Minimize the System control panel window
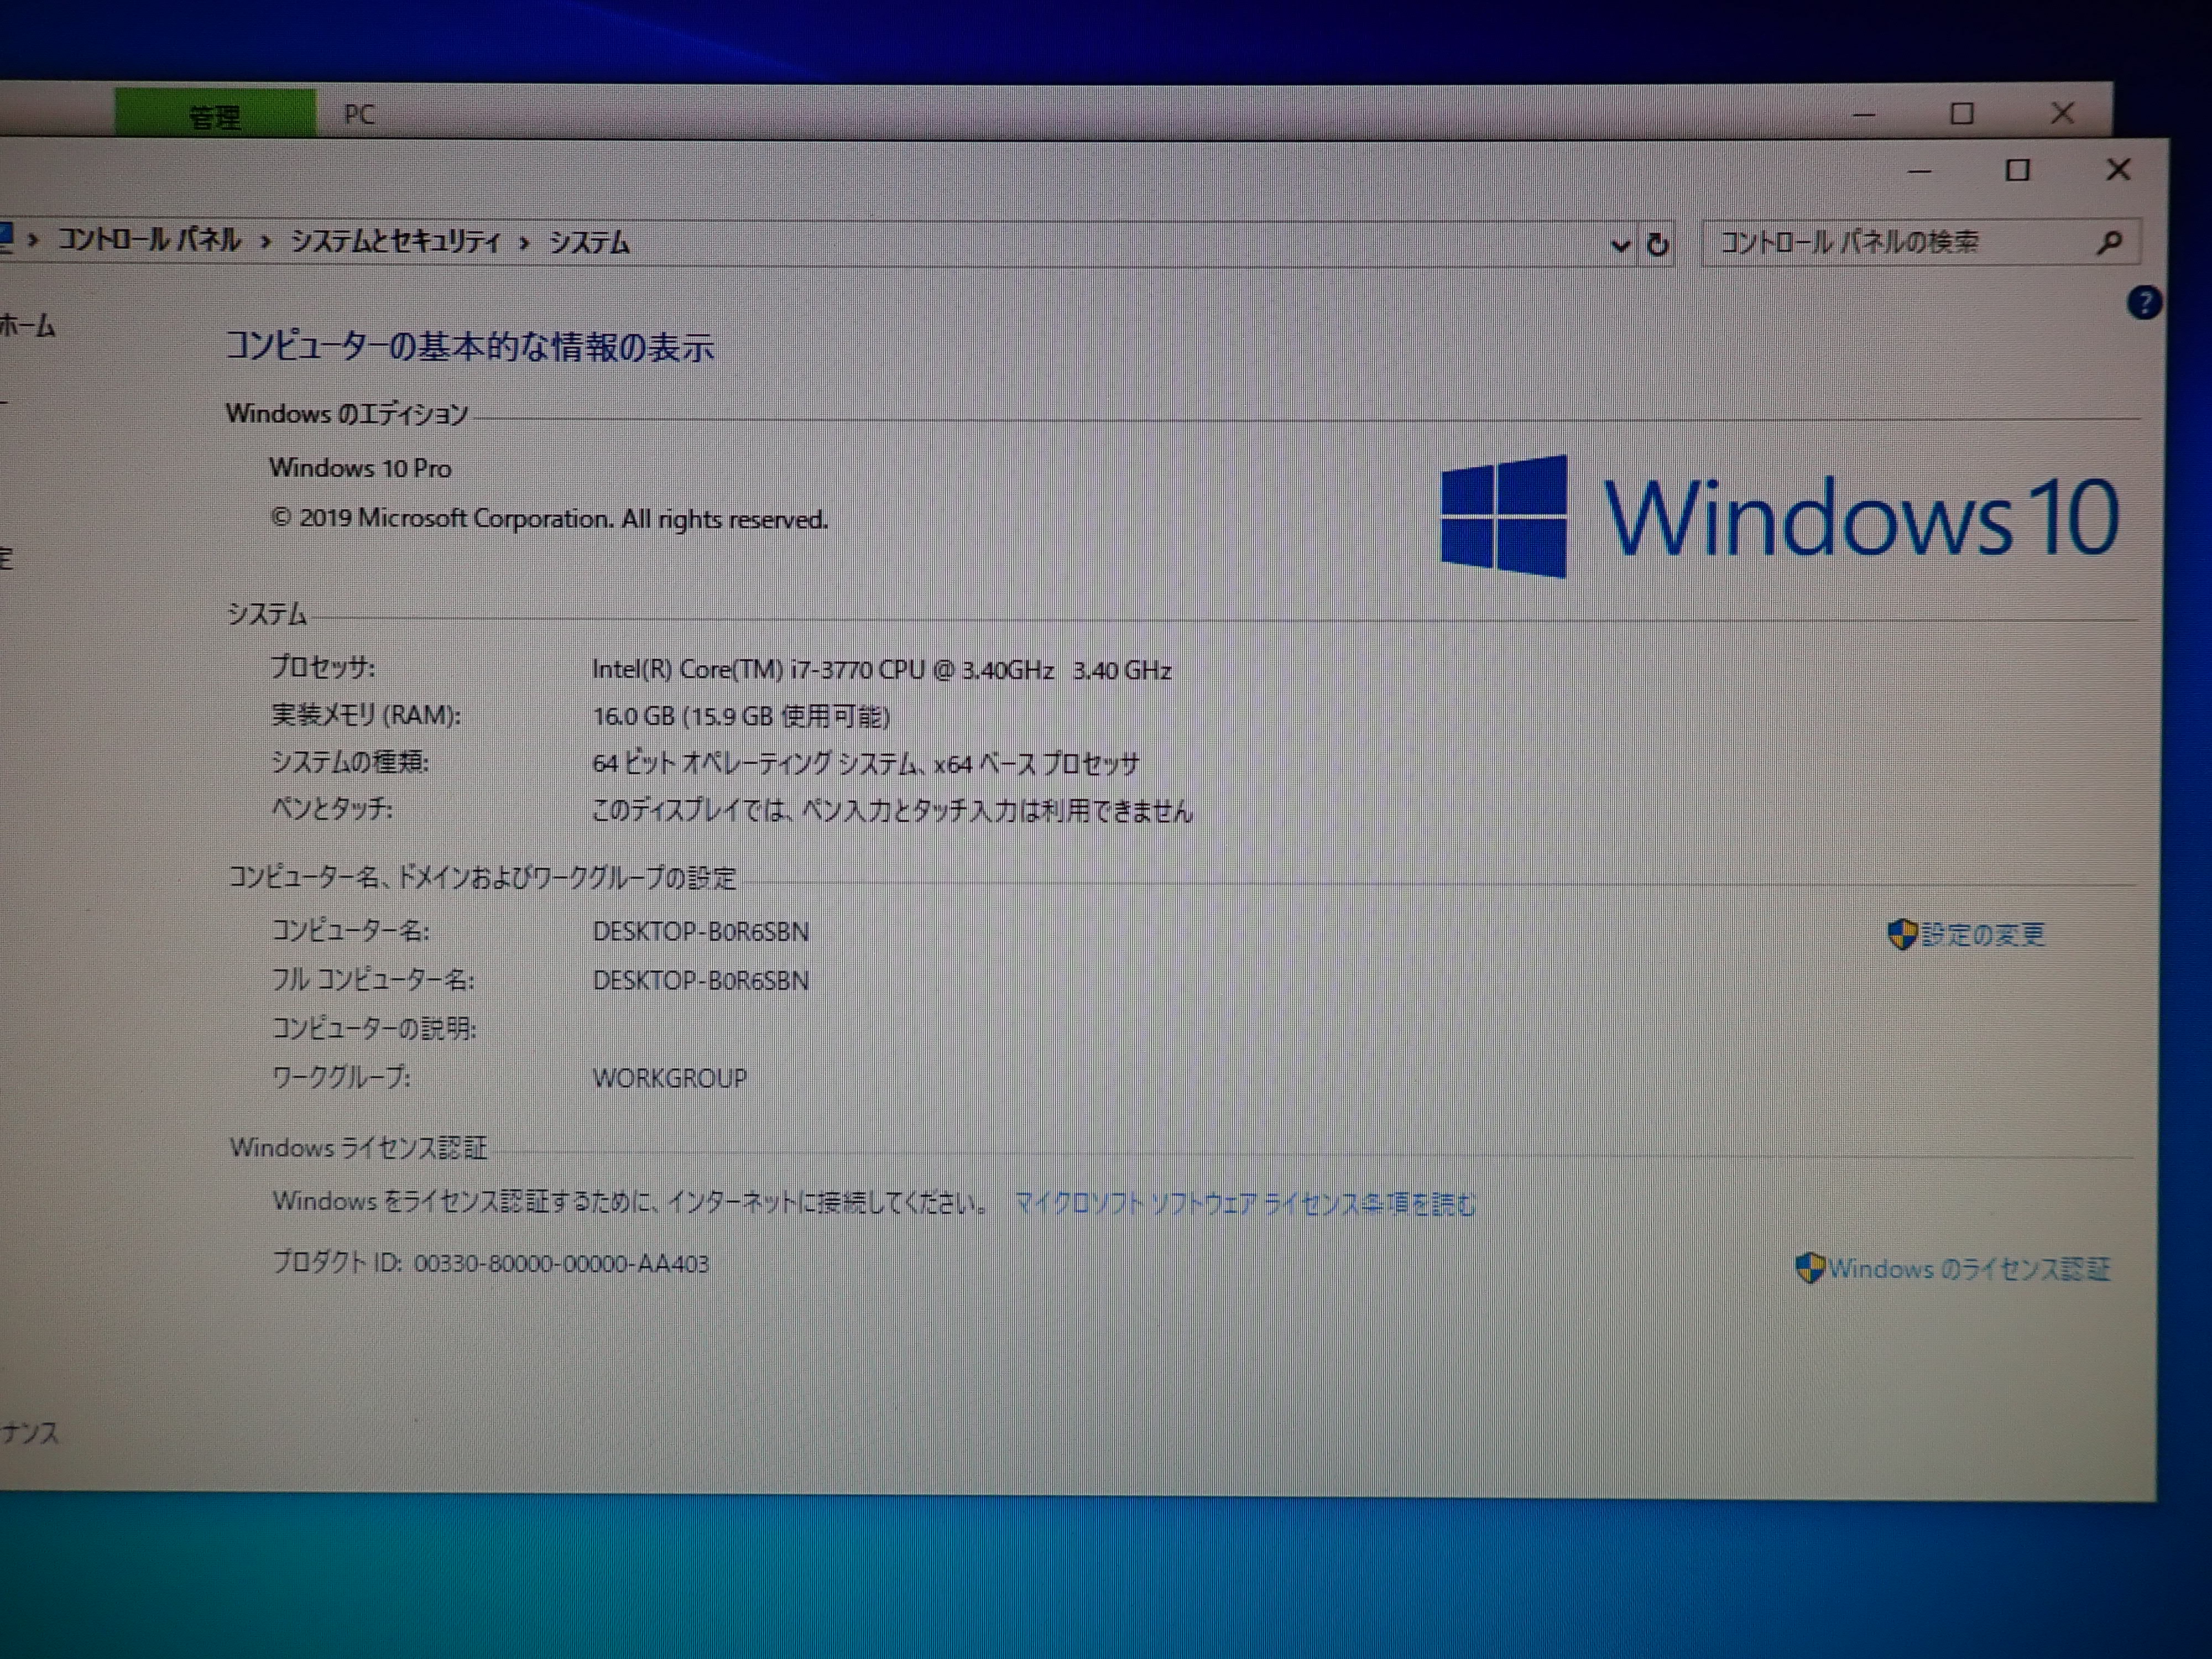Viewport: 2212px width, 1659px height. (x=1919, y=171)
